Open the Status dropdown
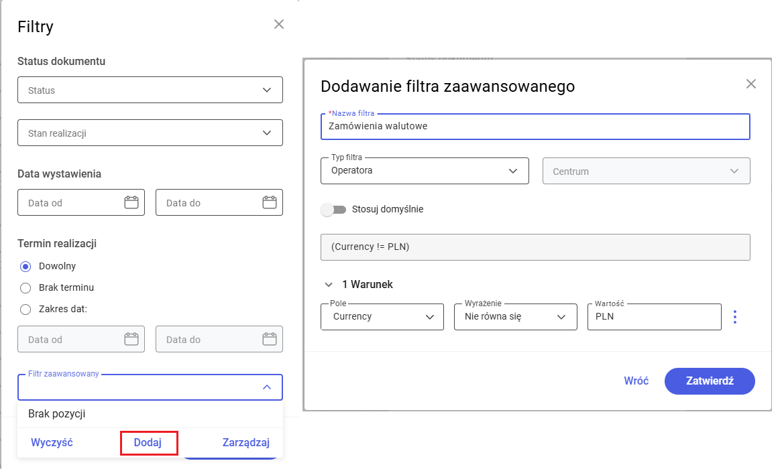The height and width of the screenshot is (469, 782). pos(150,90)
